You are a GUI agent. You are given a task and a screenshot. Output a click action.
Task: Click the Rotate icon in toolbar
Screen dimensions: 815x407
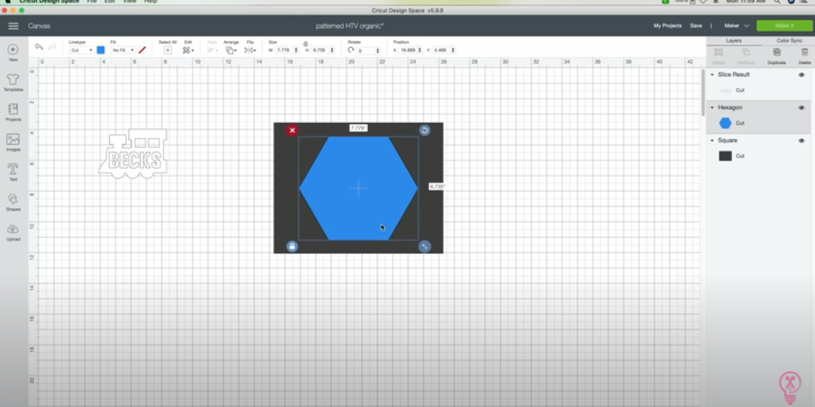[351, 49]
